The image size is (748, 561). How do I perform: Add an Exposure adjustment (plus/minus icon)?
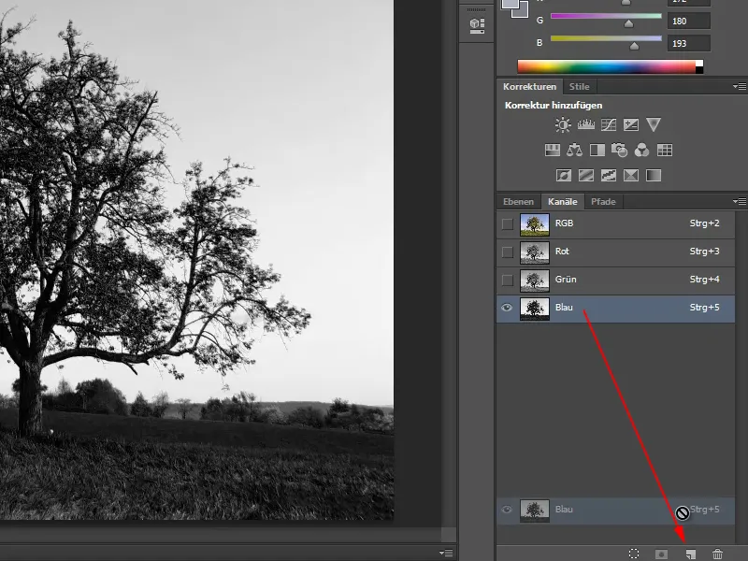[x=630, y=125]
